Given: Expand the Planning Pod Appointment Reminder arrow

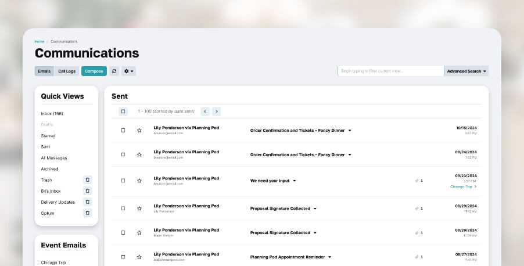Looking at the screenshot, I should click(x=330, y=257).
